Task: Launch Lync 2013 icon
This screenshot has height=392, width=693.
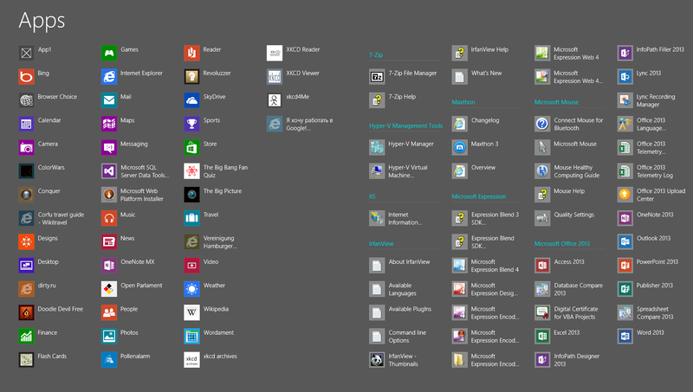Action: click(x=625, y=77)
